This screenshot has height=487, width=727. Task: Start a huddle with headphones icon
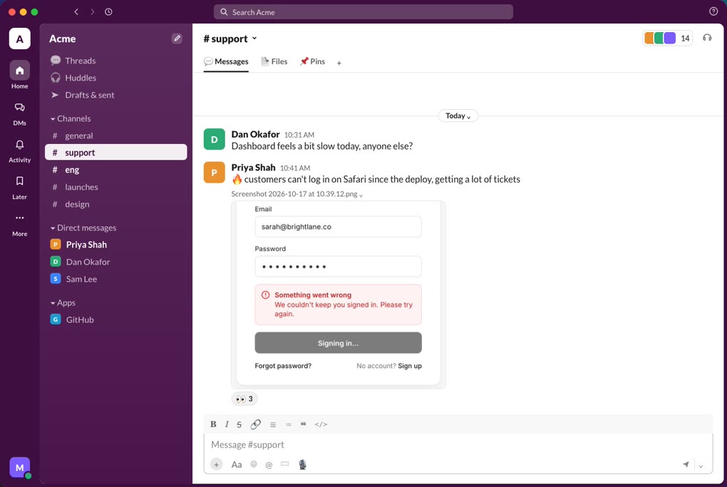pyautogui.click(x=707, y=38)
